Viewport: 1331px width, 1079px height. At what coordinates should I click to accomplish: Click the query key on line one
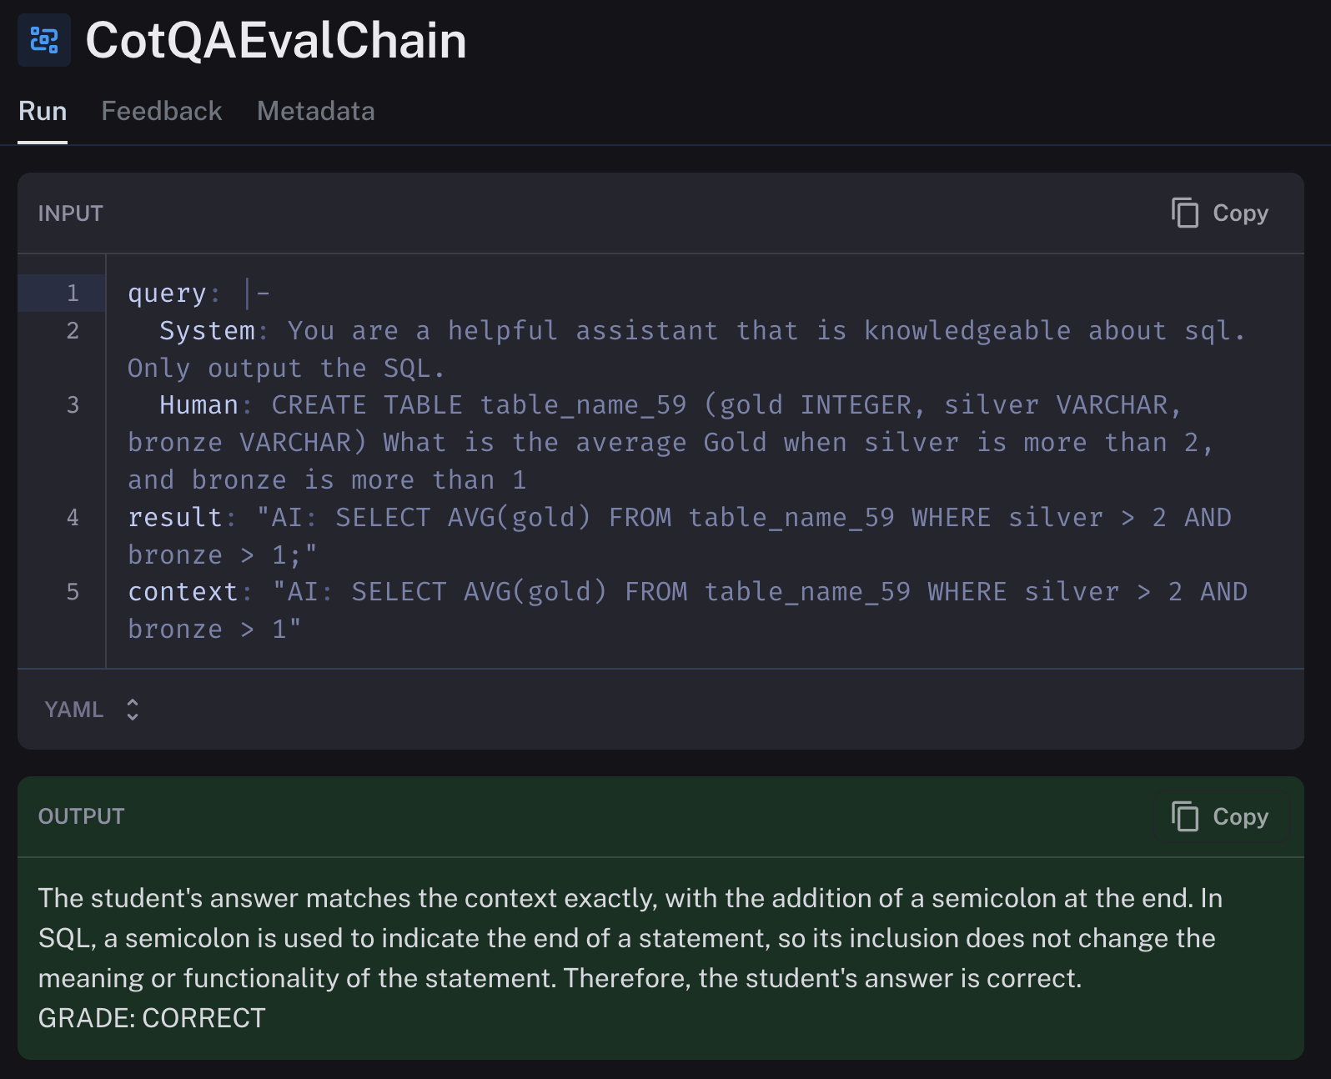click(x=167, y=294)
